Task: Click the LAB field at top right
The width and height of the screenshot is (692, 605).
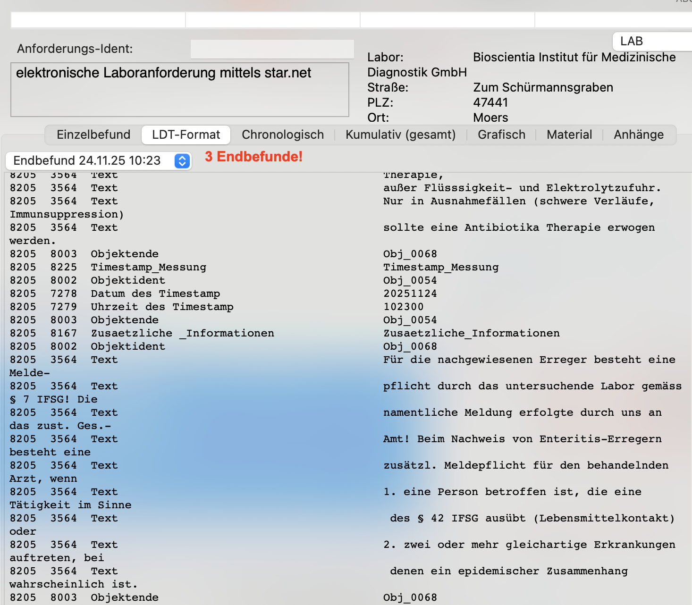Action: (652, 42)
